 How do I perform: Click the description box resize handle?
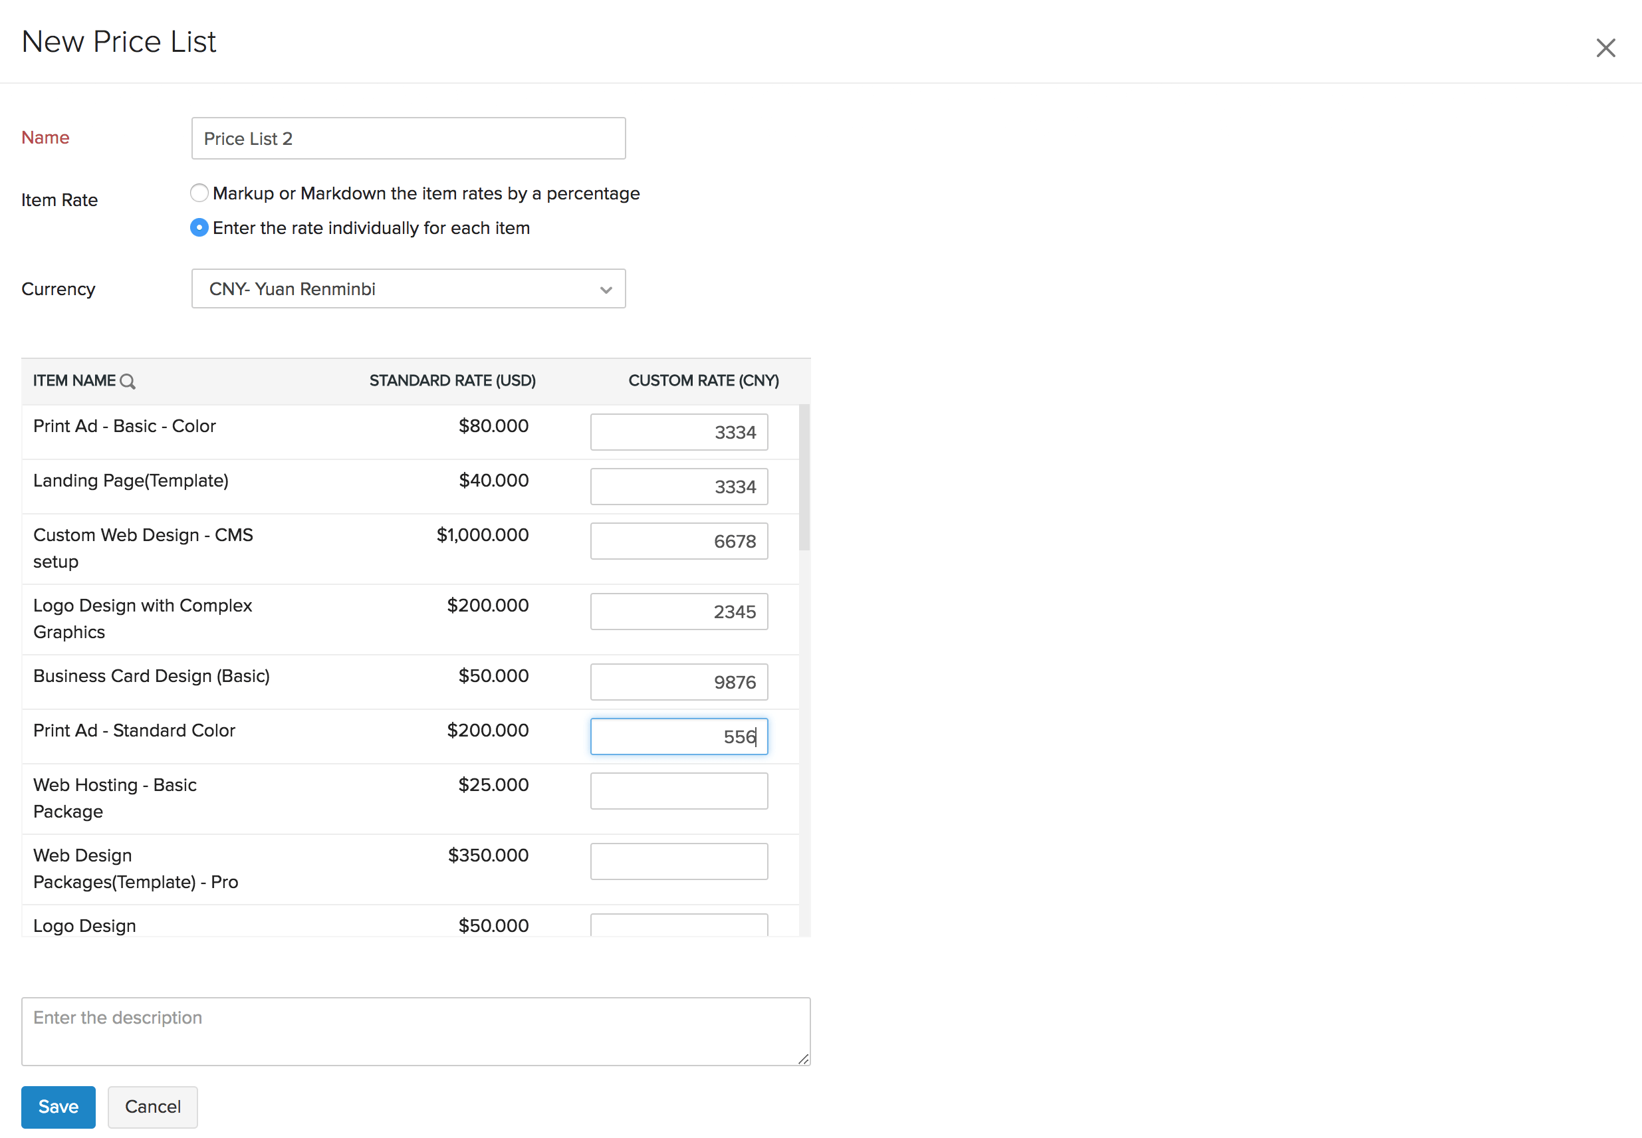click(x=803, y=1059)
